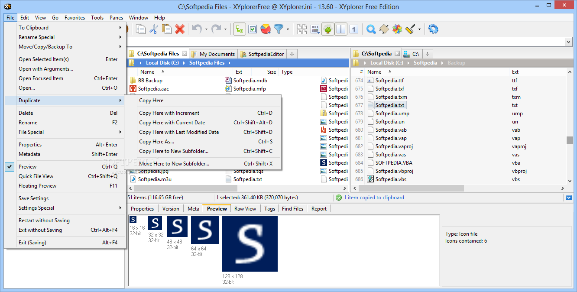Click the red X Delete icon

tap(180, 29)
